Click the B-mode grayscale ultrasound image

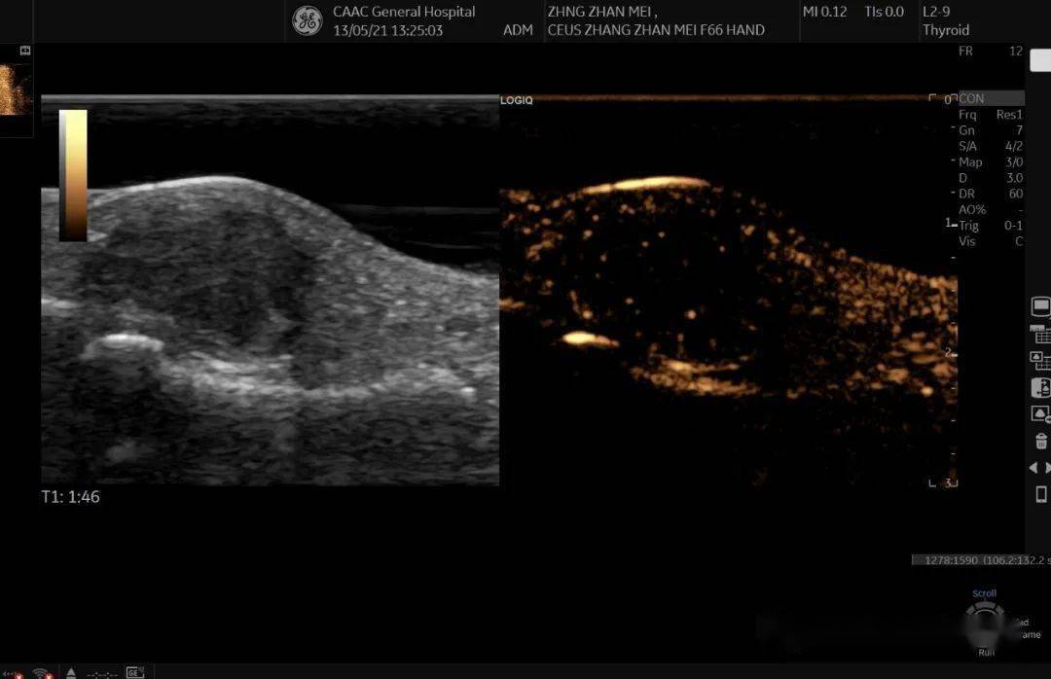(271, 290)
